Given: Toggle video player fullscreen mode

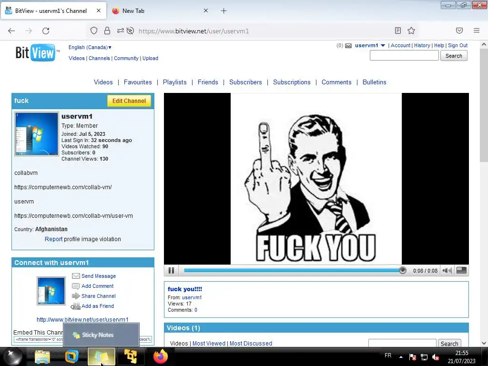Looking at the screenshot, I should click(x=461, y=271).
